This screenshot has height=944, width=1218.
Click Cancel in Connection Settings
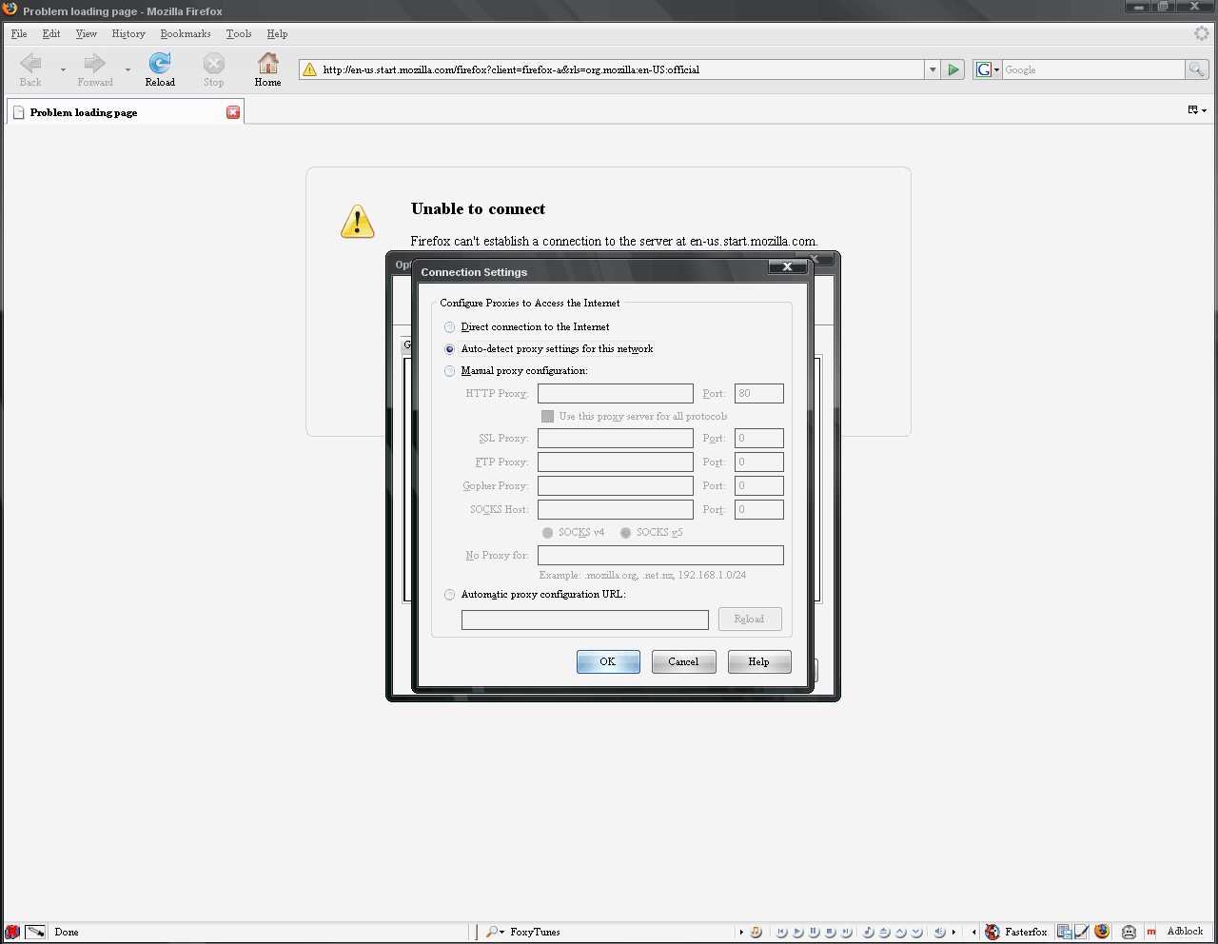[683, 661]
